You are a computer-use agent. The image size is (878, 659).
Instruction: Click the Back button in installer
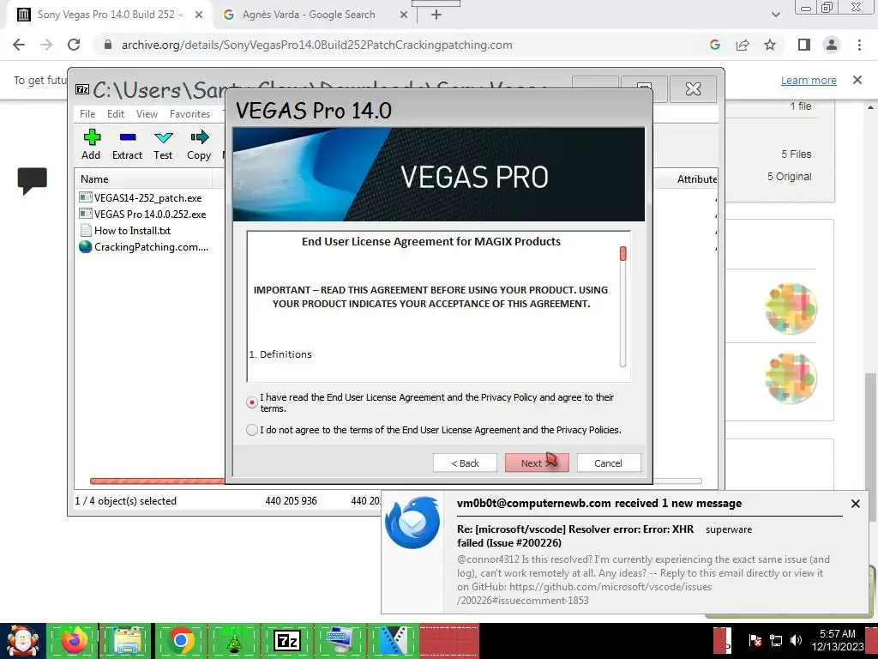pos(465,463)
